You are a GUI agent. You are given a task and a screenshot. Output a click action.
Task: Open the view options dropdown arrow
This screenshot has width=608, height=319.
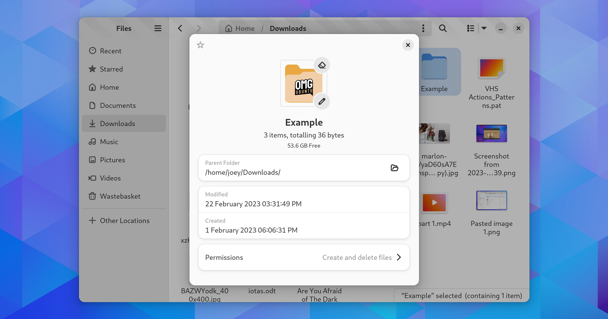pos(484,28)
